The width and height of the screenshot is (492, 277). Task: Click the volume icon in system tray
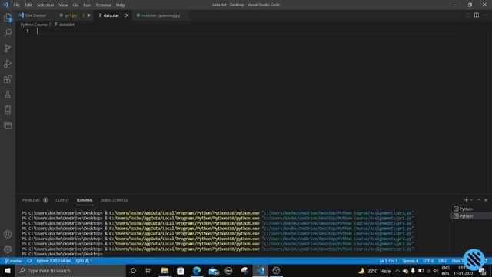436,270
